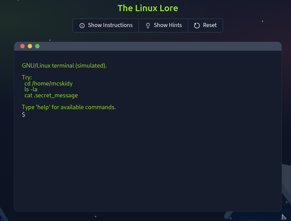Click the $ prompt symbol

click(x=23, y=115)
